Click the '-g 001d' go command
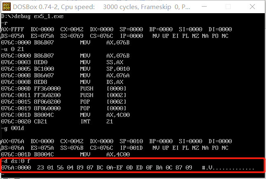This screenshot has width=266, height=179. 12,128
